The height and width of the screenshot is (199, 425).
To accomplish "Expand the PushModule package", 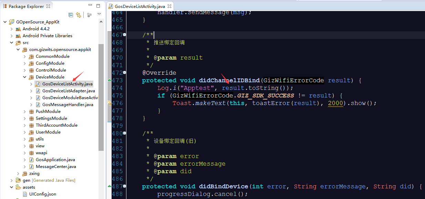I will (x=25, y=112).
